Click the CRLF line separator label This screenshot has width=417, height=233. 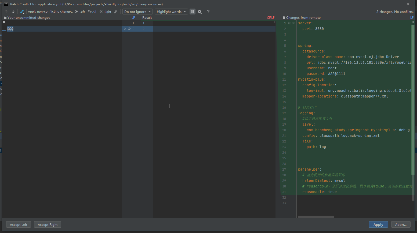coord(270,17)
